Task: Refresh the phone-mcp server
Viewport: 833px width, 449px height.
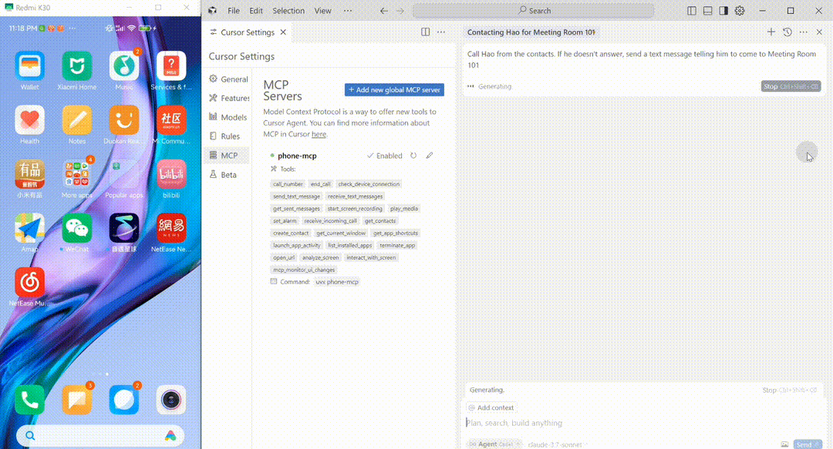Action: tap(413, 156)
